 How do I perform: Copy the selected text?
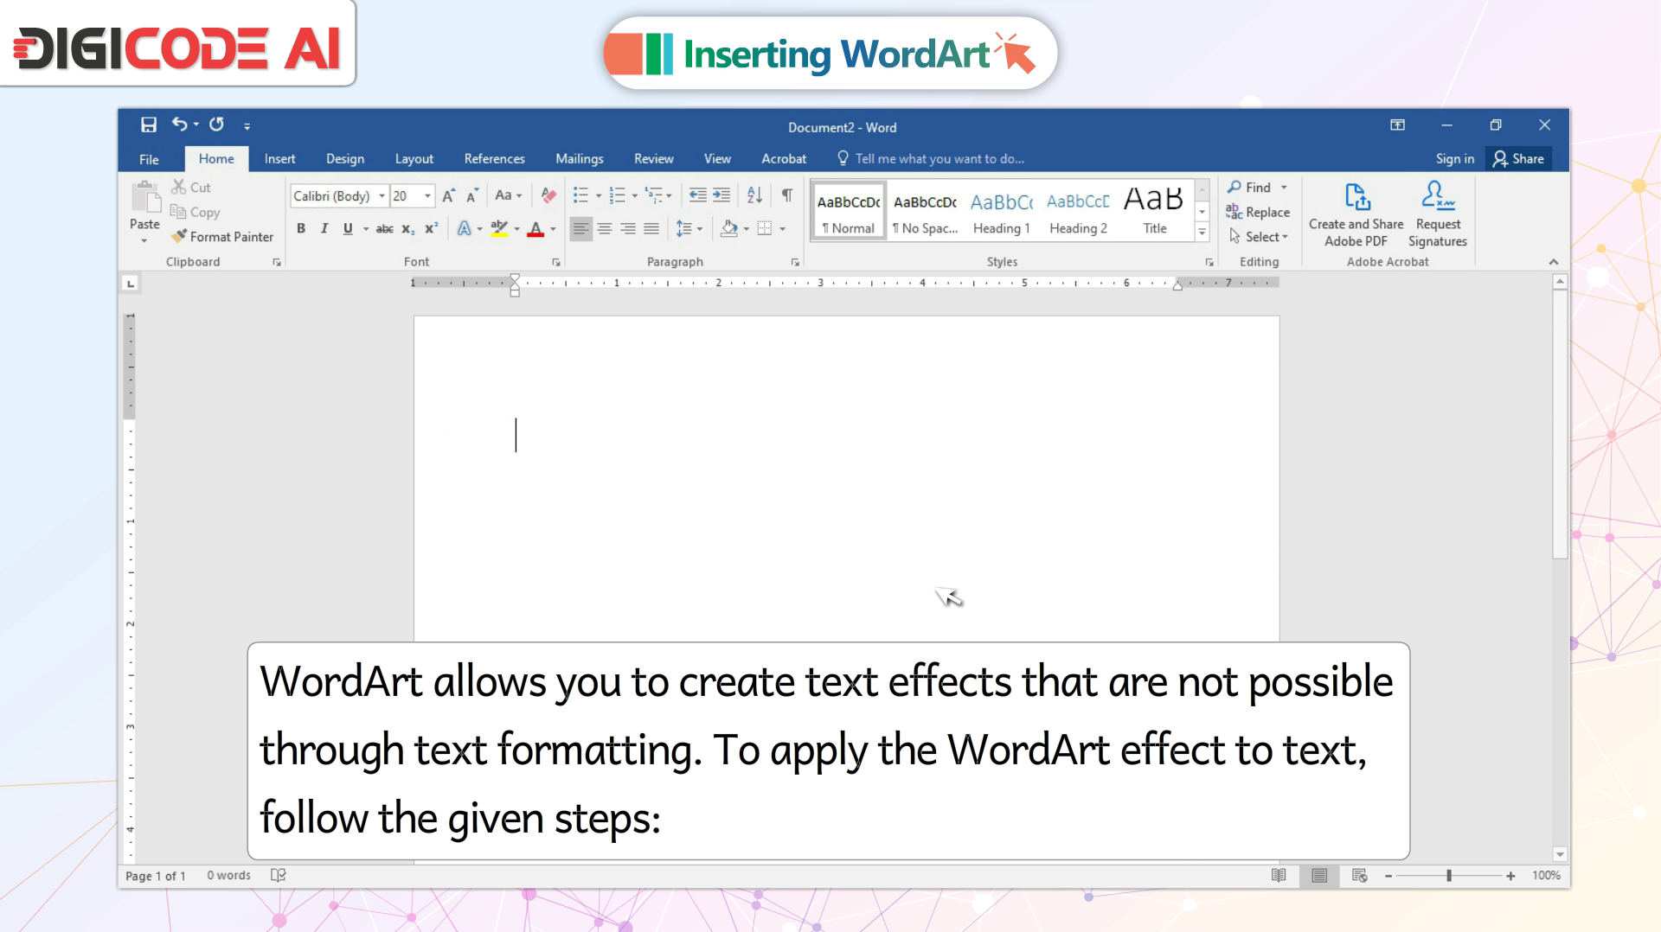coord(196,212)
